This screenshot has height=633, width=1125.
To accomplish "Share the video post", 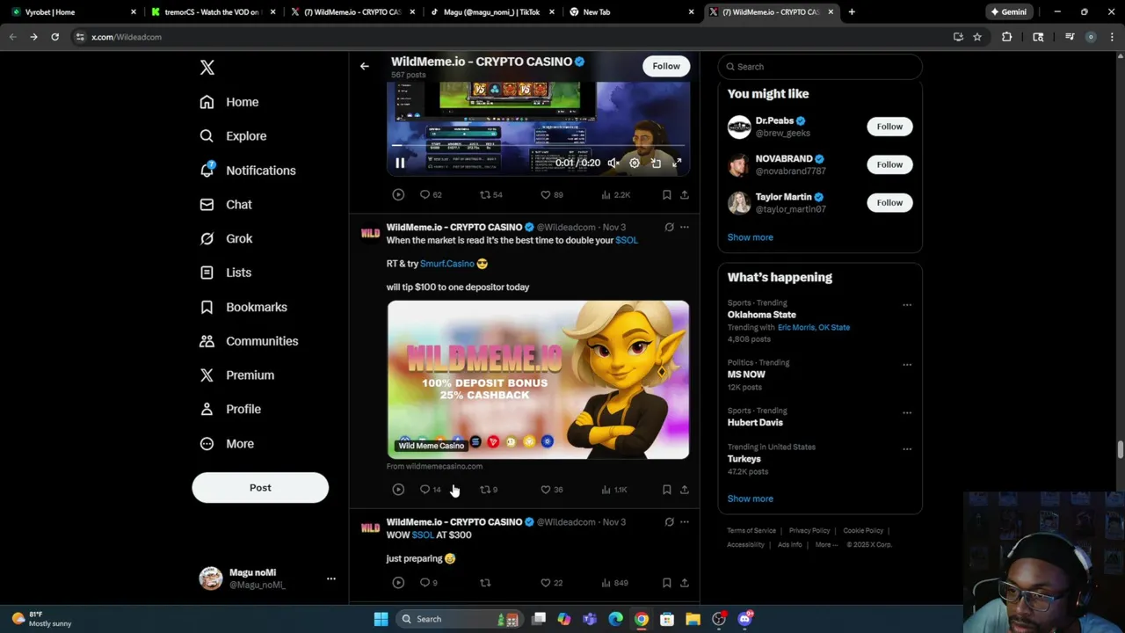I will pyautogui.click(x=685, y=194).
